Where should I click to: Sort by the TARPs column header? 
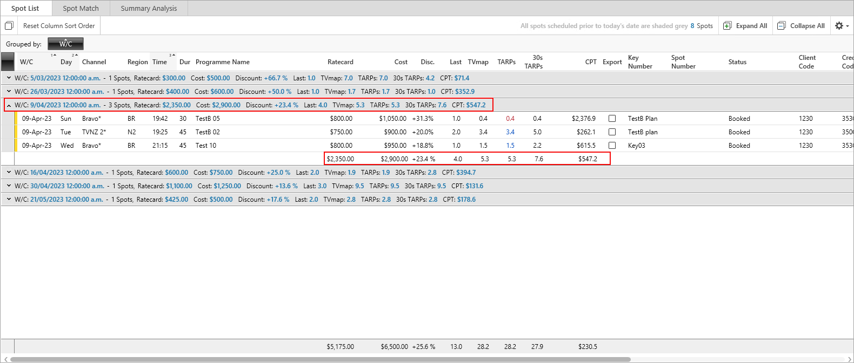click(506, 62)
